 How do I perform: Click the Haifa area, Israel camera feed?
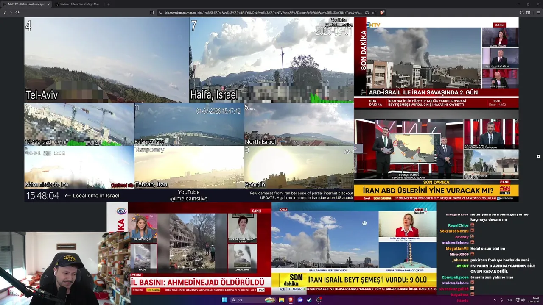[189, 125]
